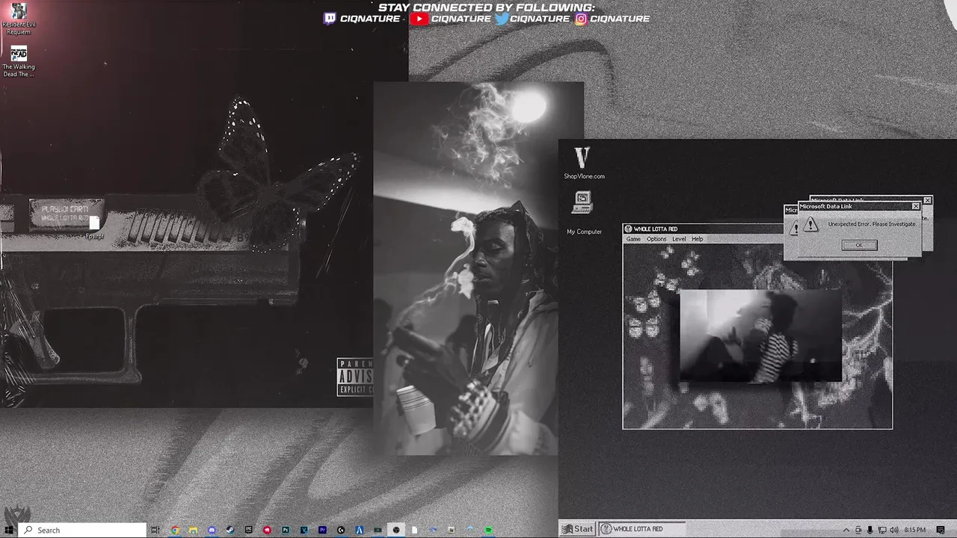The image size is (957, 538).
Task: Open Epic Games Launcher from the taskbar
Action: (248, 530)
